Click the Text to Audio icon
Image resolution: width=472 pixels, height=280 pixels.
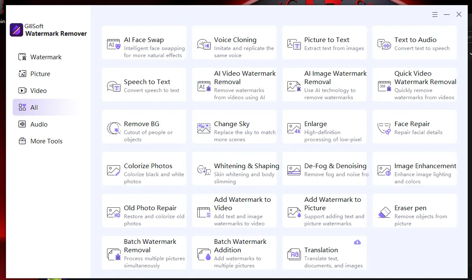point(384,44)
